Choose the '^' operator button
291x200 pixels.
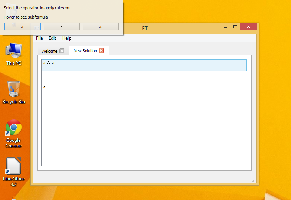(x=61, y=27)
